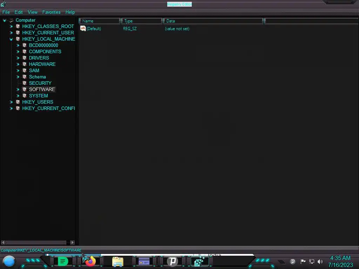This screenshot has height=269, width=359.
Task: Click the DRIVERS key icon
Action: click(25, 58)
